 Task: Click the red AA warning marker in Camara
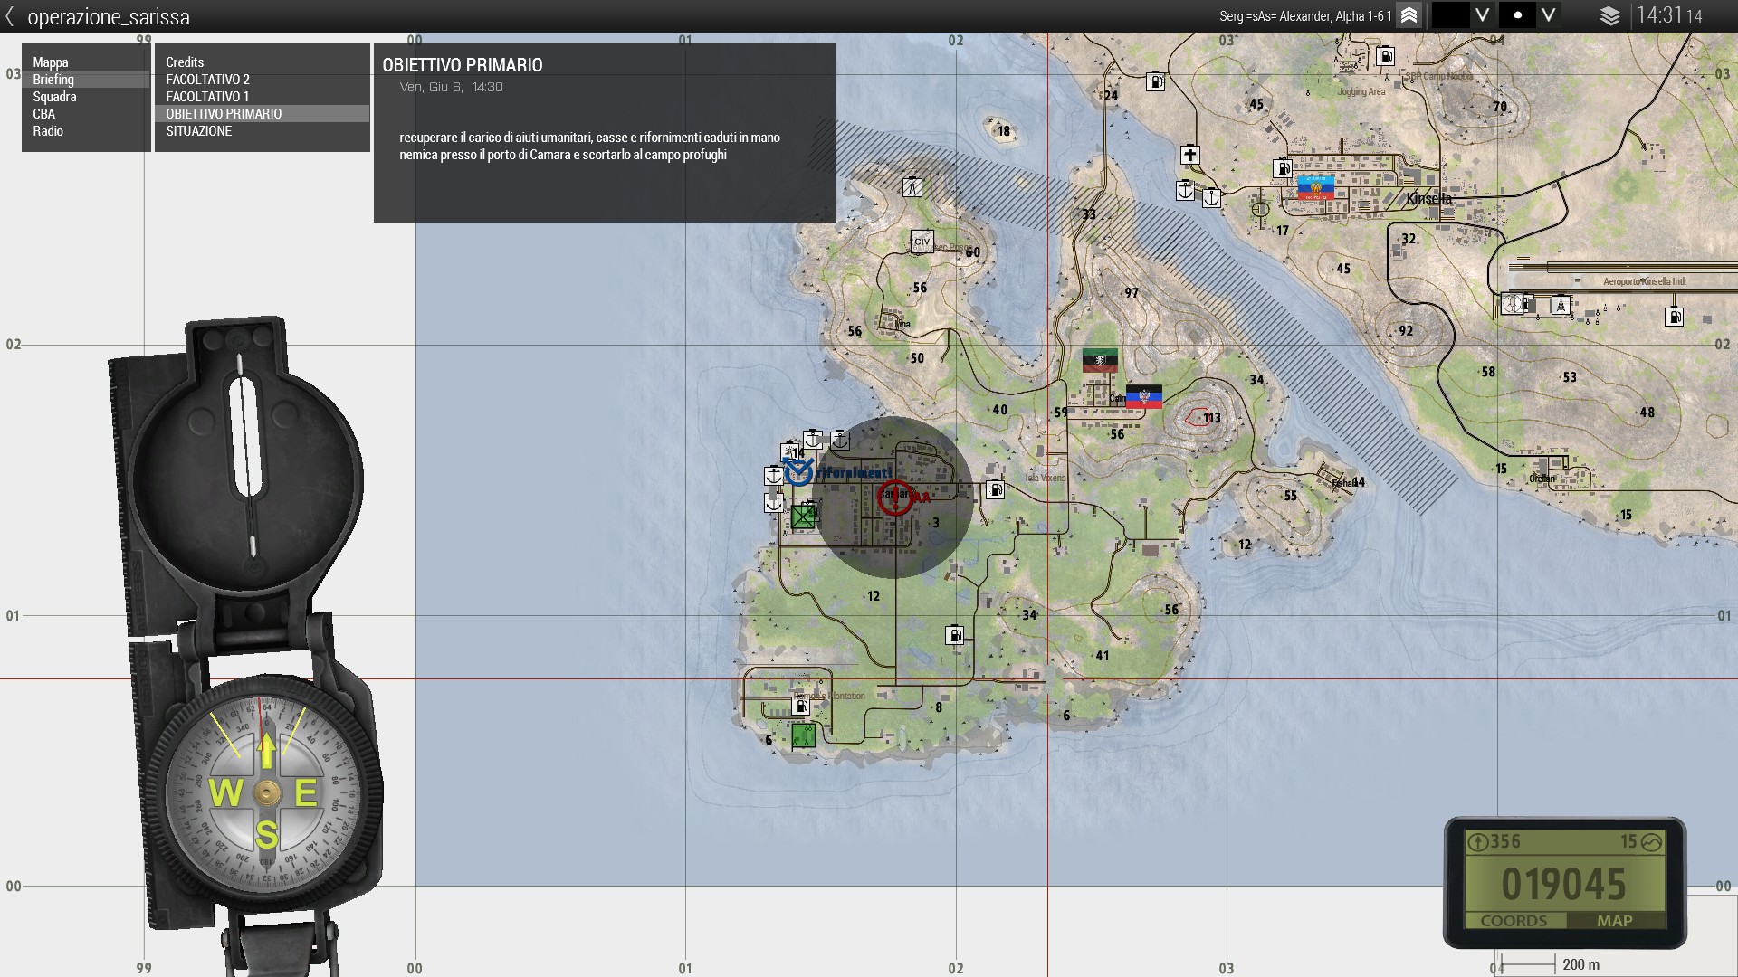click(895, 497)
